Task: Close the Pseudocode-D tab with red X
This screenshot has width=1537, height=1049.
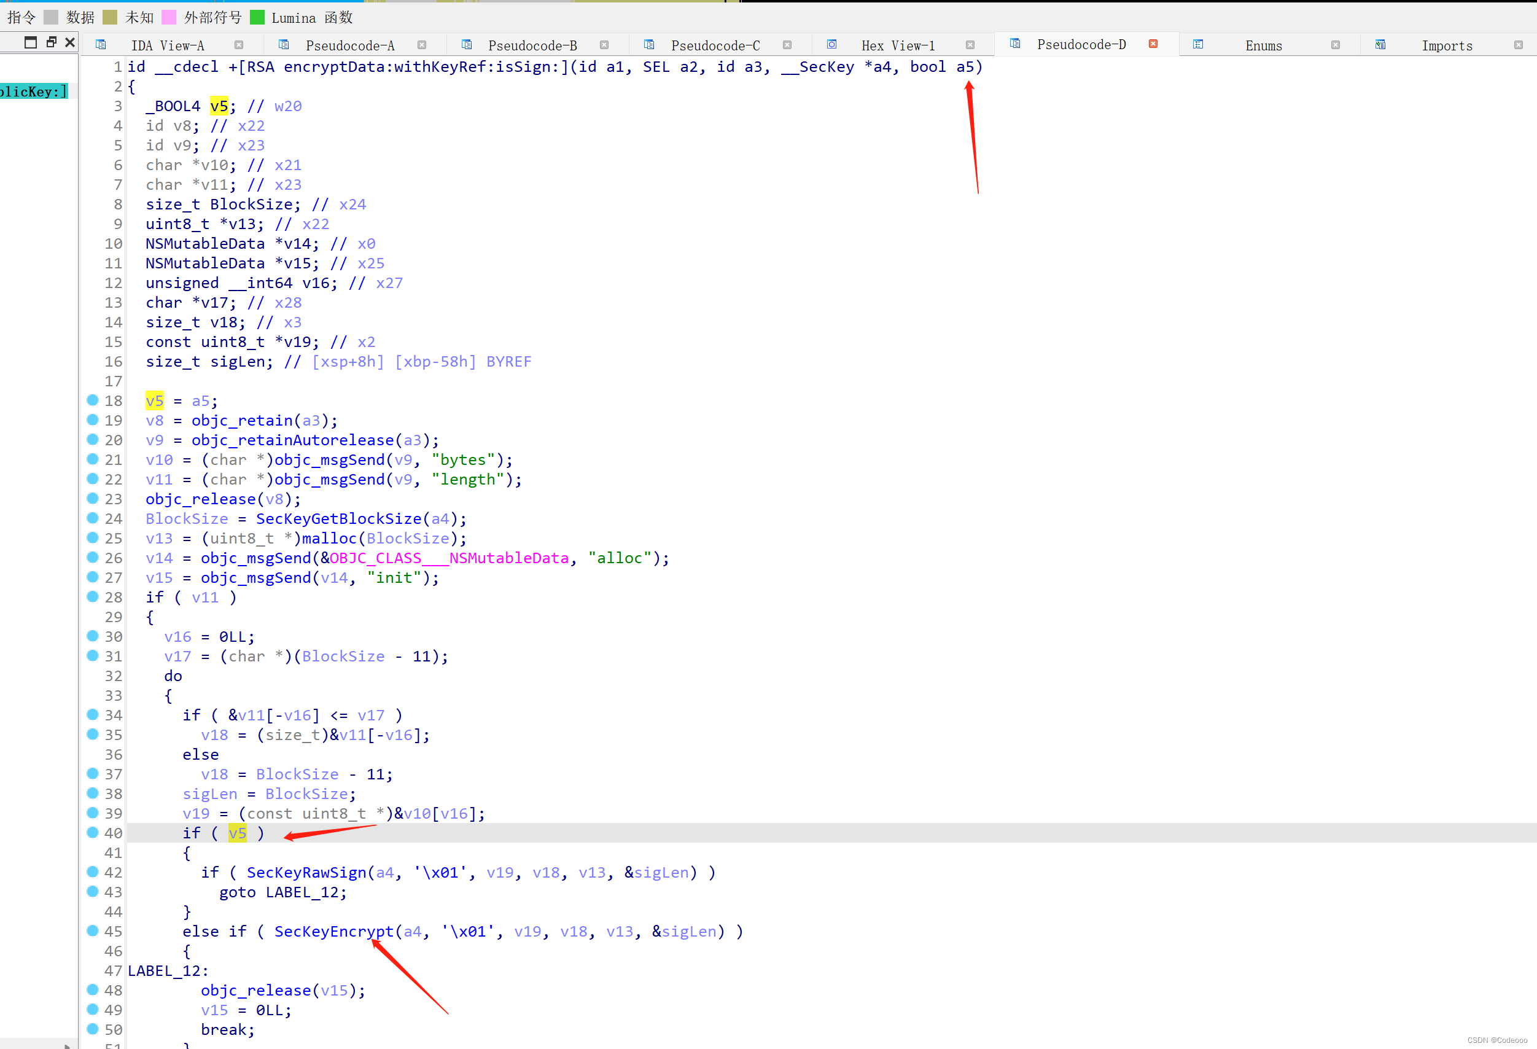Action: tap(1153, 44)
